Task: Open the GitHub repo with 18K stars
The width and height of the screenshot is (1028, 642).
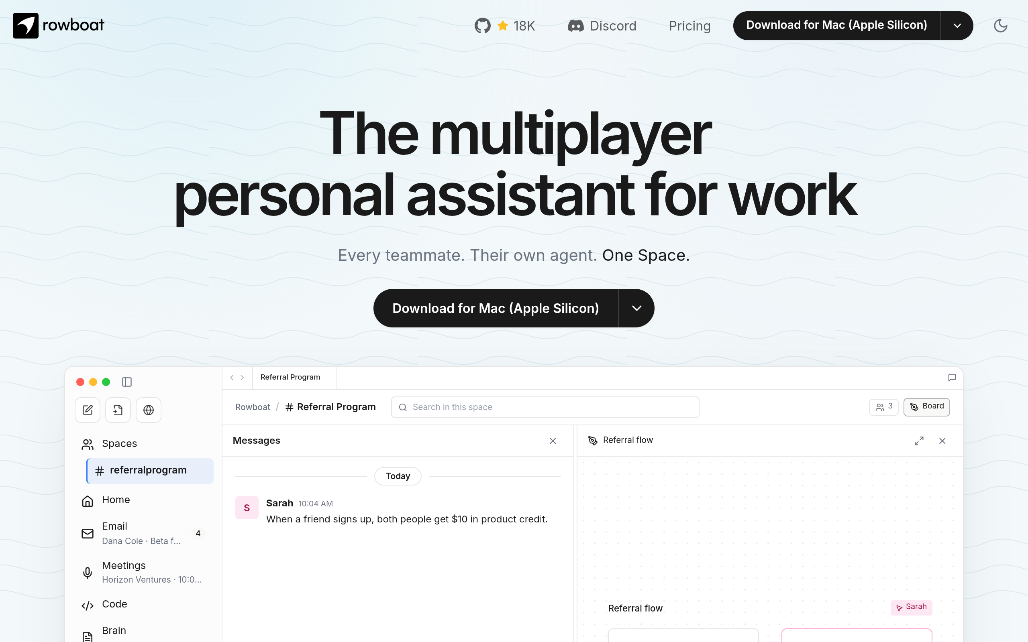Action: pos(505,26)
